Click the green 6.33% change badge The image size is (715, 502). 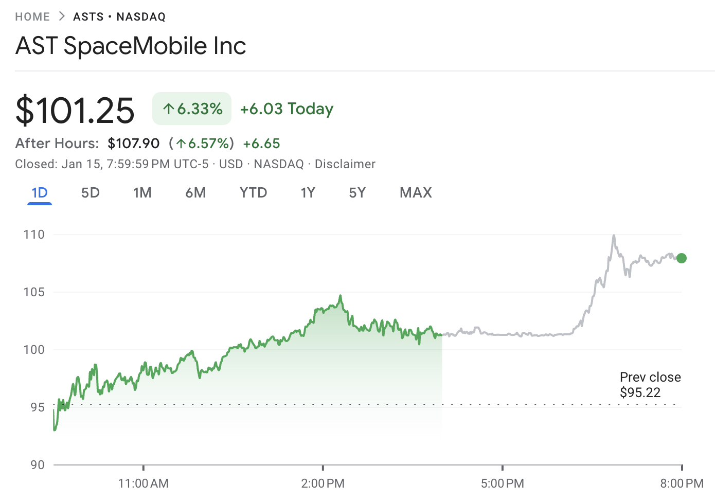tap(191, 109)
